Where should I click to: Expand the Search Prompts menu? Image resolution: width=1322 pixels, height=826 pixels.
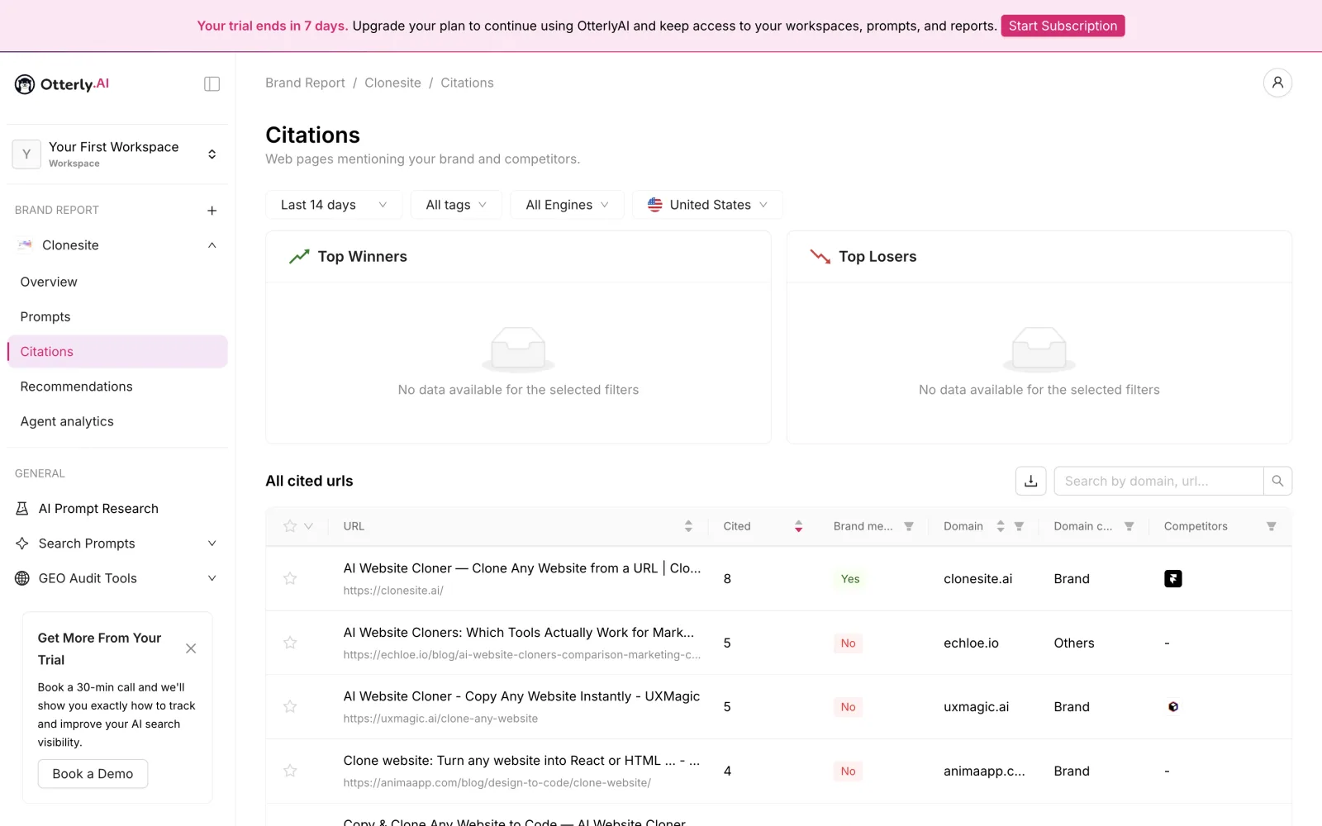[x=212, y=544]
